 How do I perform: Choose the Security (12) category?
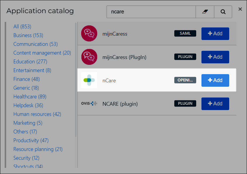point(26,158)
